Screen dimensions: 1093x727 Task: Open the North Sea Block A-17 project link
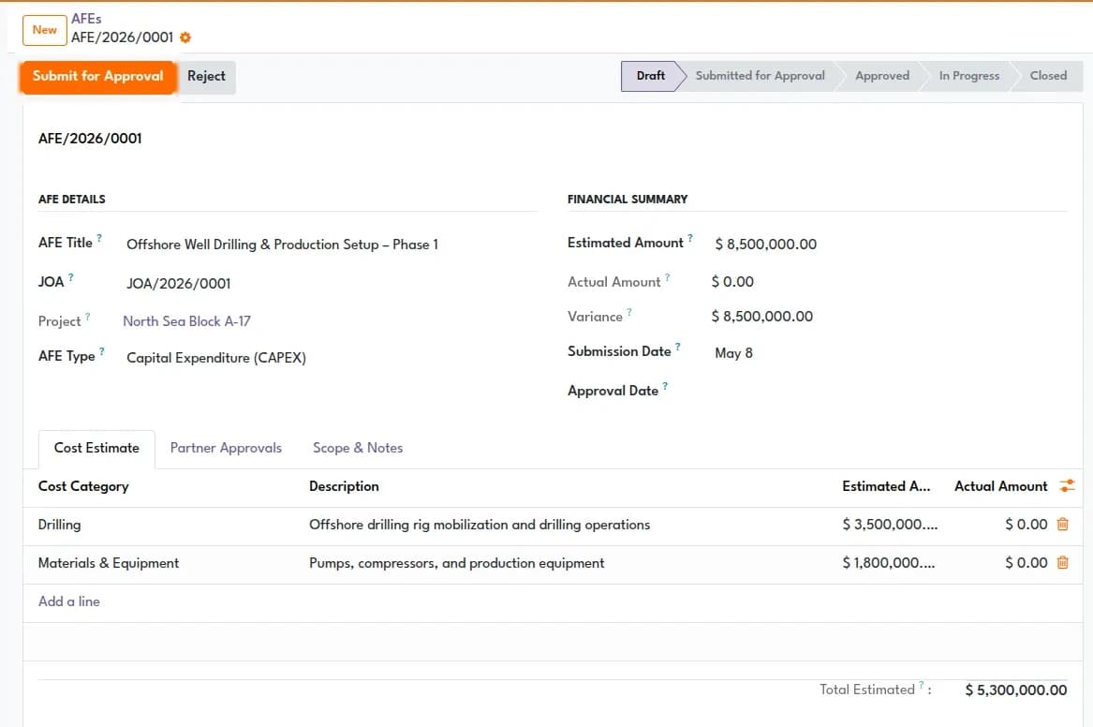click(186, 321)
